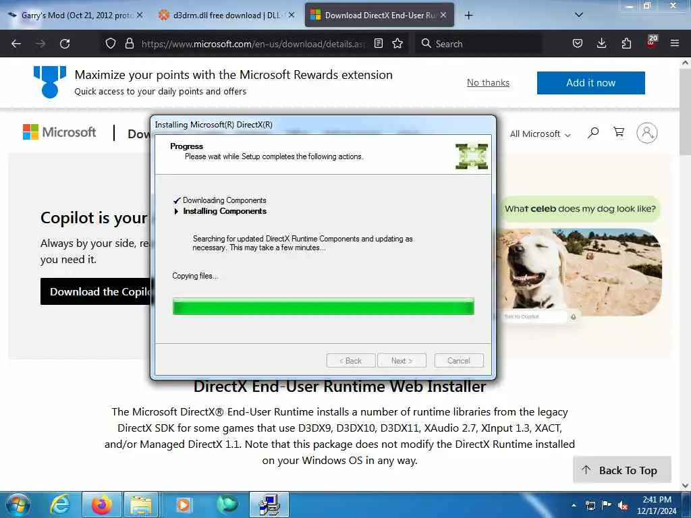The image size is (691, 518).
Task: Click the green installation progress bar
Action: coord(323,306)
